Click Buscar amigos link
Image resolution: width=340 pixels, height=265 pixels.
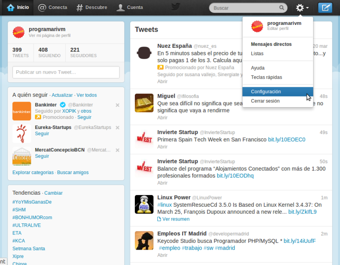tap(73, 173)
